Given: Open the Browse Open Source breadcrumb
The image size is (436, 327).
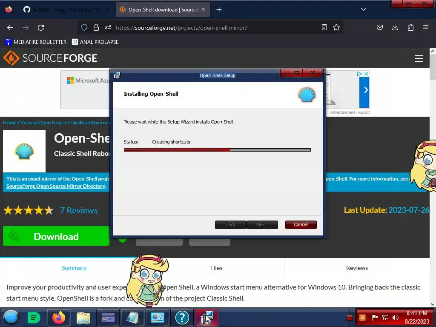Looking at the screenshot, I should (x=44, y=123).
